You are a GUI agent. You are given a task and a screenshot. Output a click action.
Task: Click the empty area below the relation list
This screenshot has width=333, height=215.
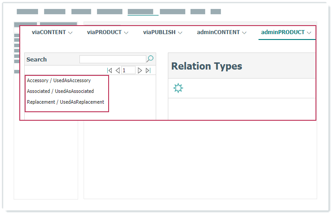point(90,115)
